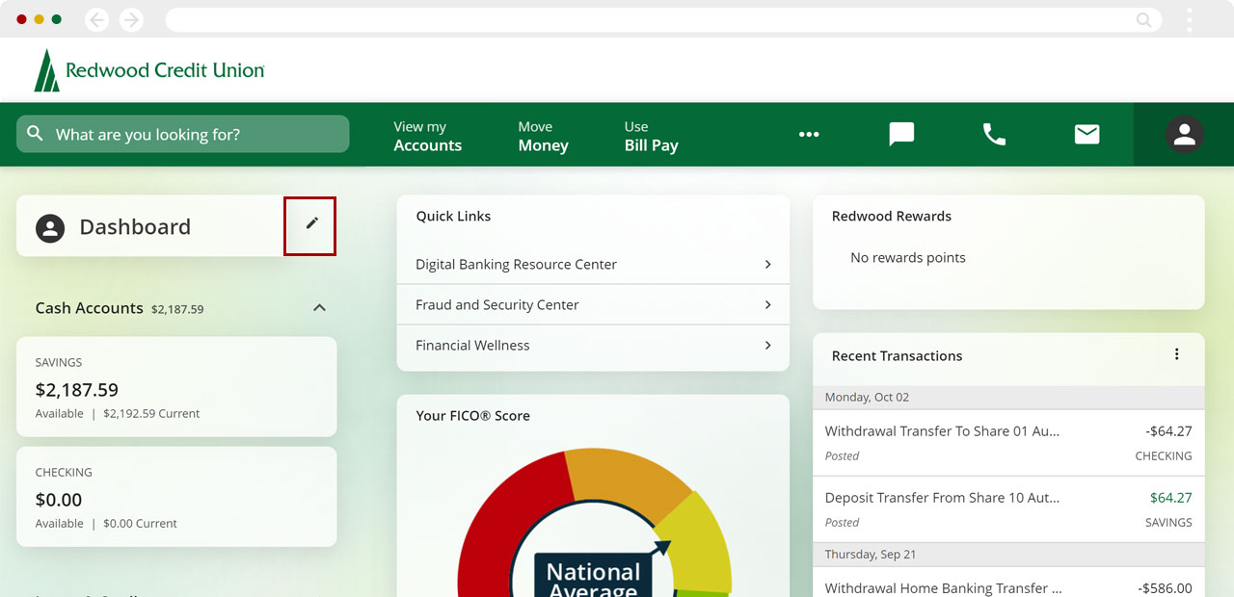
Task: Open Withdrawal Home Banking Transfer transaction
Action: (x=1008, y=583)
